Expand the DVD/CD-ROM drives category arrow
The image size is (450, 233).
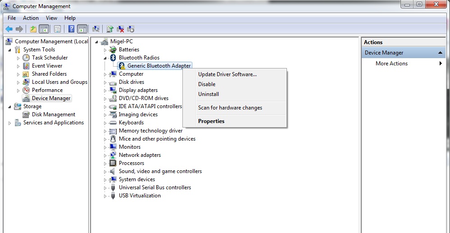click(105, 99)
